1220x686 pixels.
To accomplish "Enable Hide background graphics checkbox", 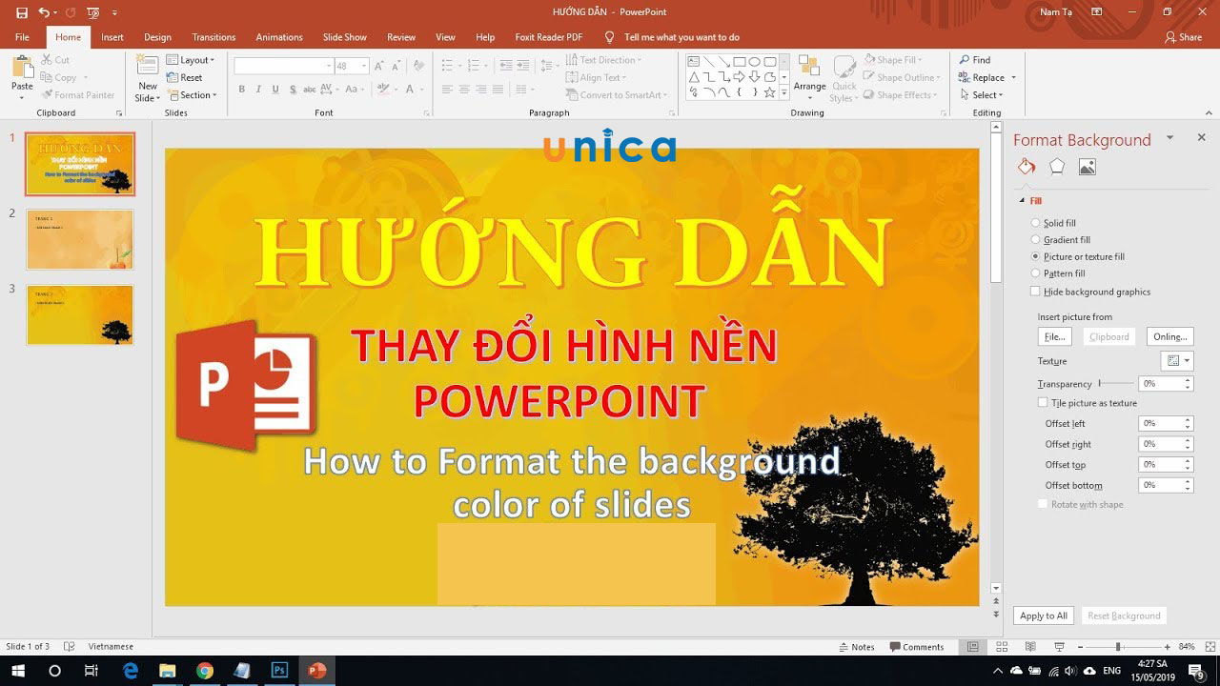I will click(1036, 292).
